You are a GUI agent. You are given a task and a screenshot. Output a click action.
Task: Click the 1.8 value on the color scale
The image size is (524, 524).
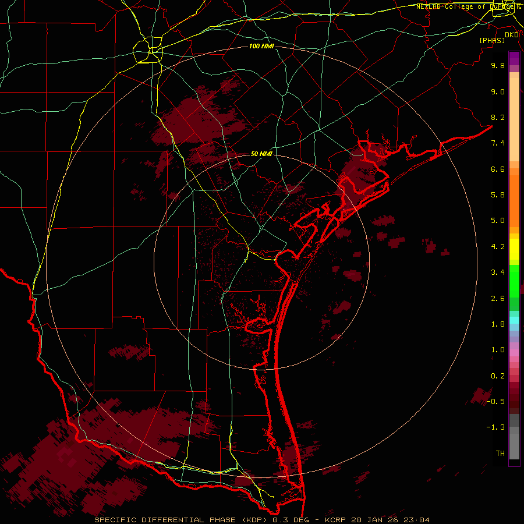498,324
